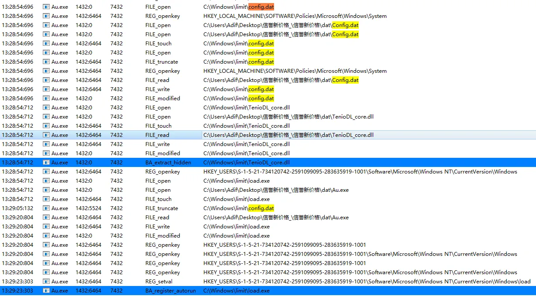The height and width of the screenshot is (296, 536).
Task: Click process icon in FILE_write TenioDL_core.dll row
Action: coord(46,144)
